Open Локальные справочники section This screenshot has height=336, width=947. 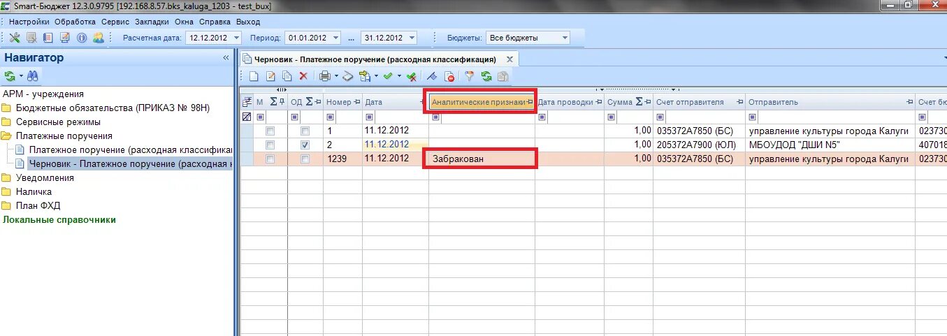pyautogui.click(x=59, y=219)
